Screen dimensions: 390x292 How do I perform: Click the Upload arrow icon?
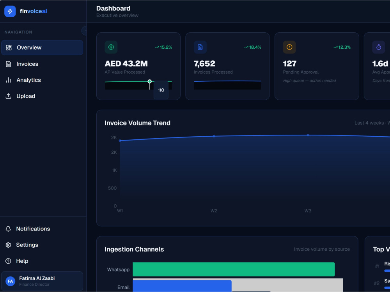9,96
